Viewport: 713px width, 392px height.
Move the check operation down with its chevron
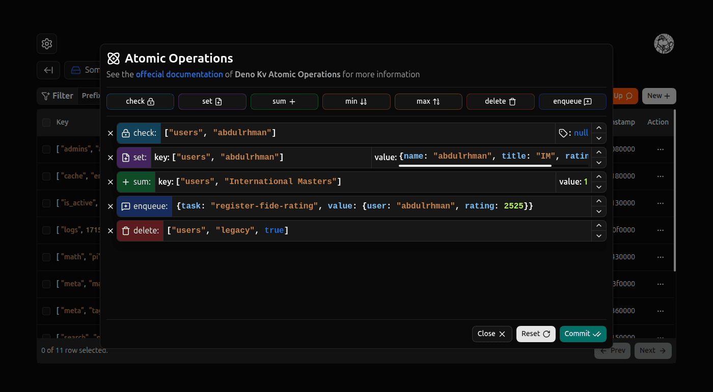pyautogui.click(x=599, y=138)
